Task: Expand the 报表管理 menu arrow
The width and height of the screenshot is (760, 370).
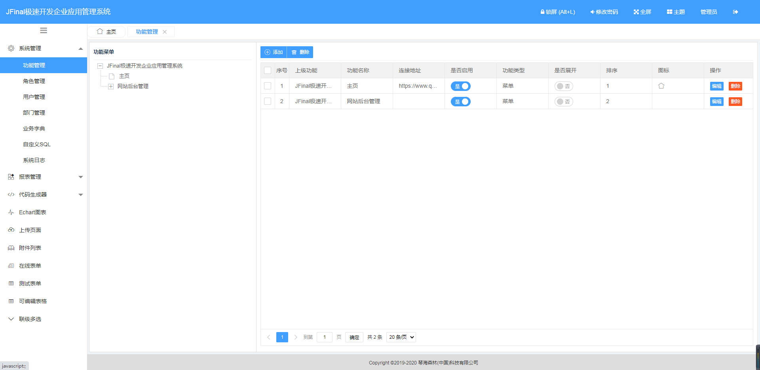Action: pos(81,177)
